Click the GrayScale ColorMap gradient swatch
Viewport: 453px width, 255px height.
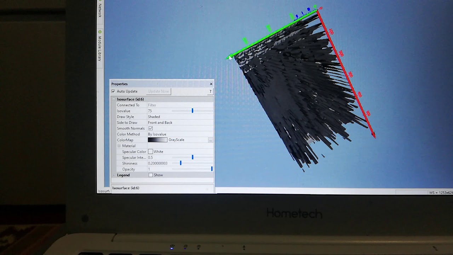click(x=157, y=140)
